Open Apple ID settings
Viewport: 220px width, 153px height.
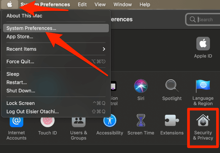203,47
